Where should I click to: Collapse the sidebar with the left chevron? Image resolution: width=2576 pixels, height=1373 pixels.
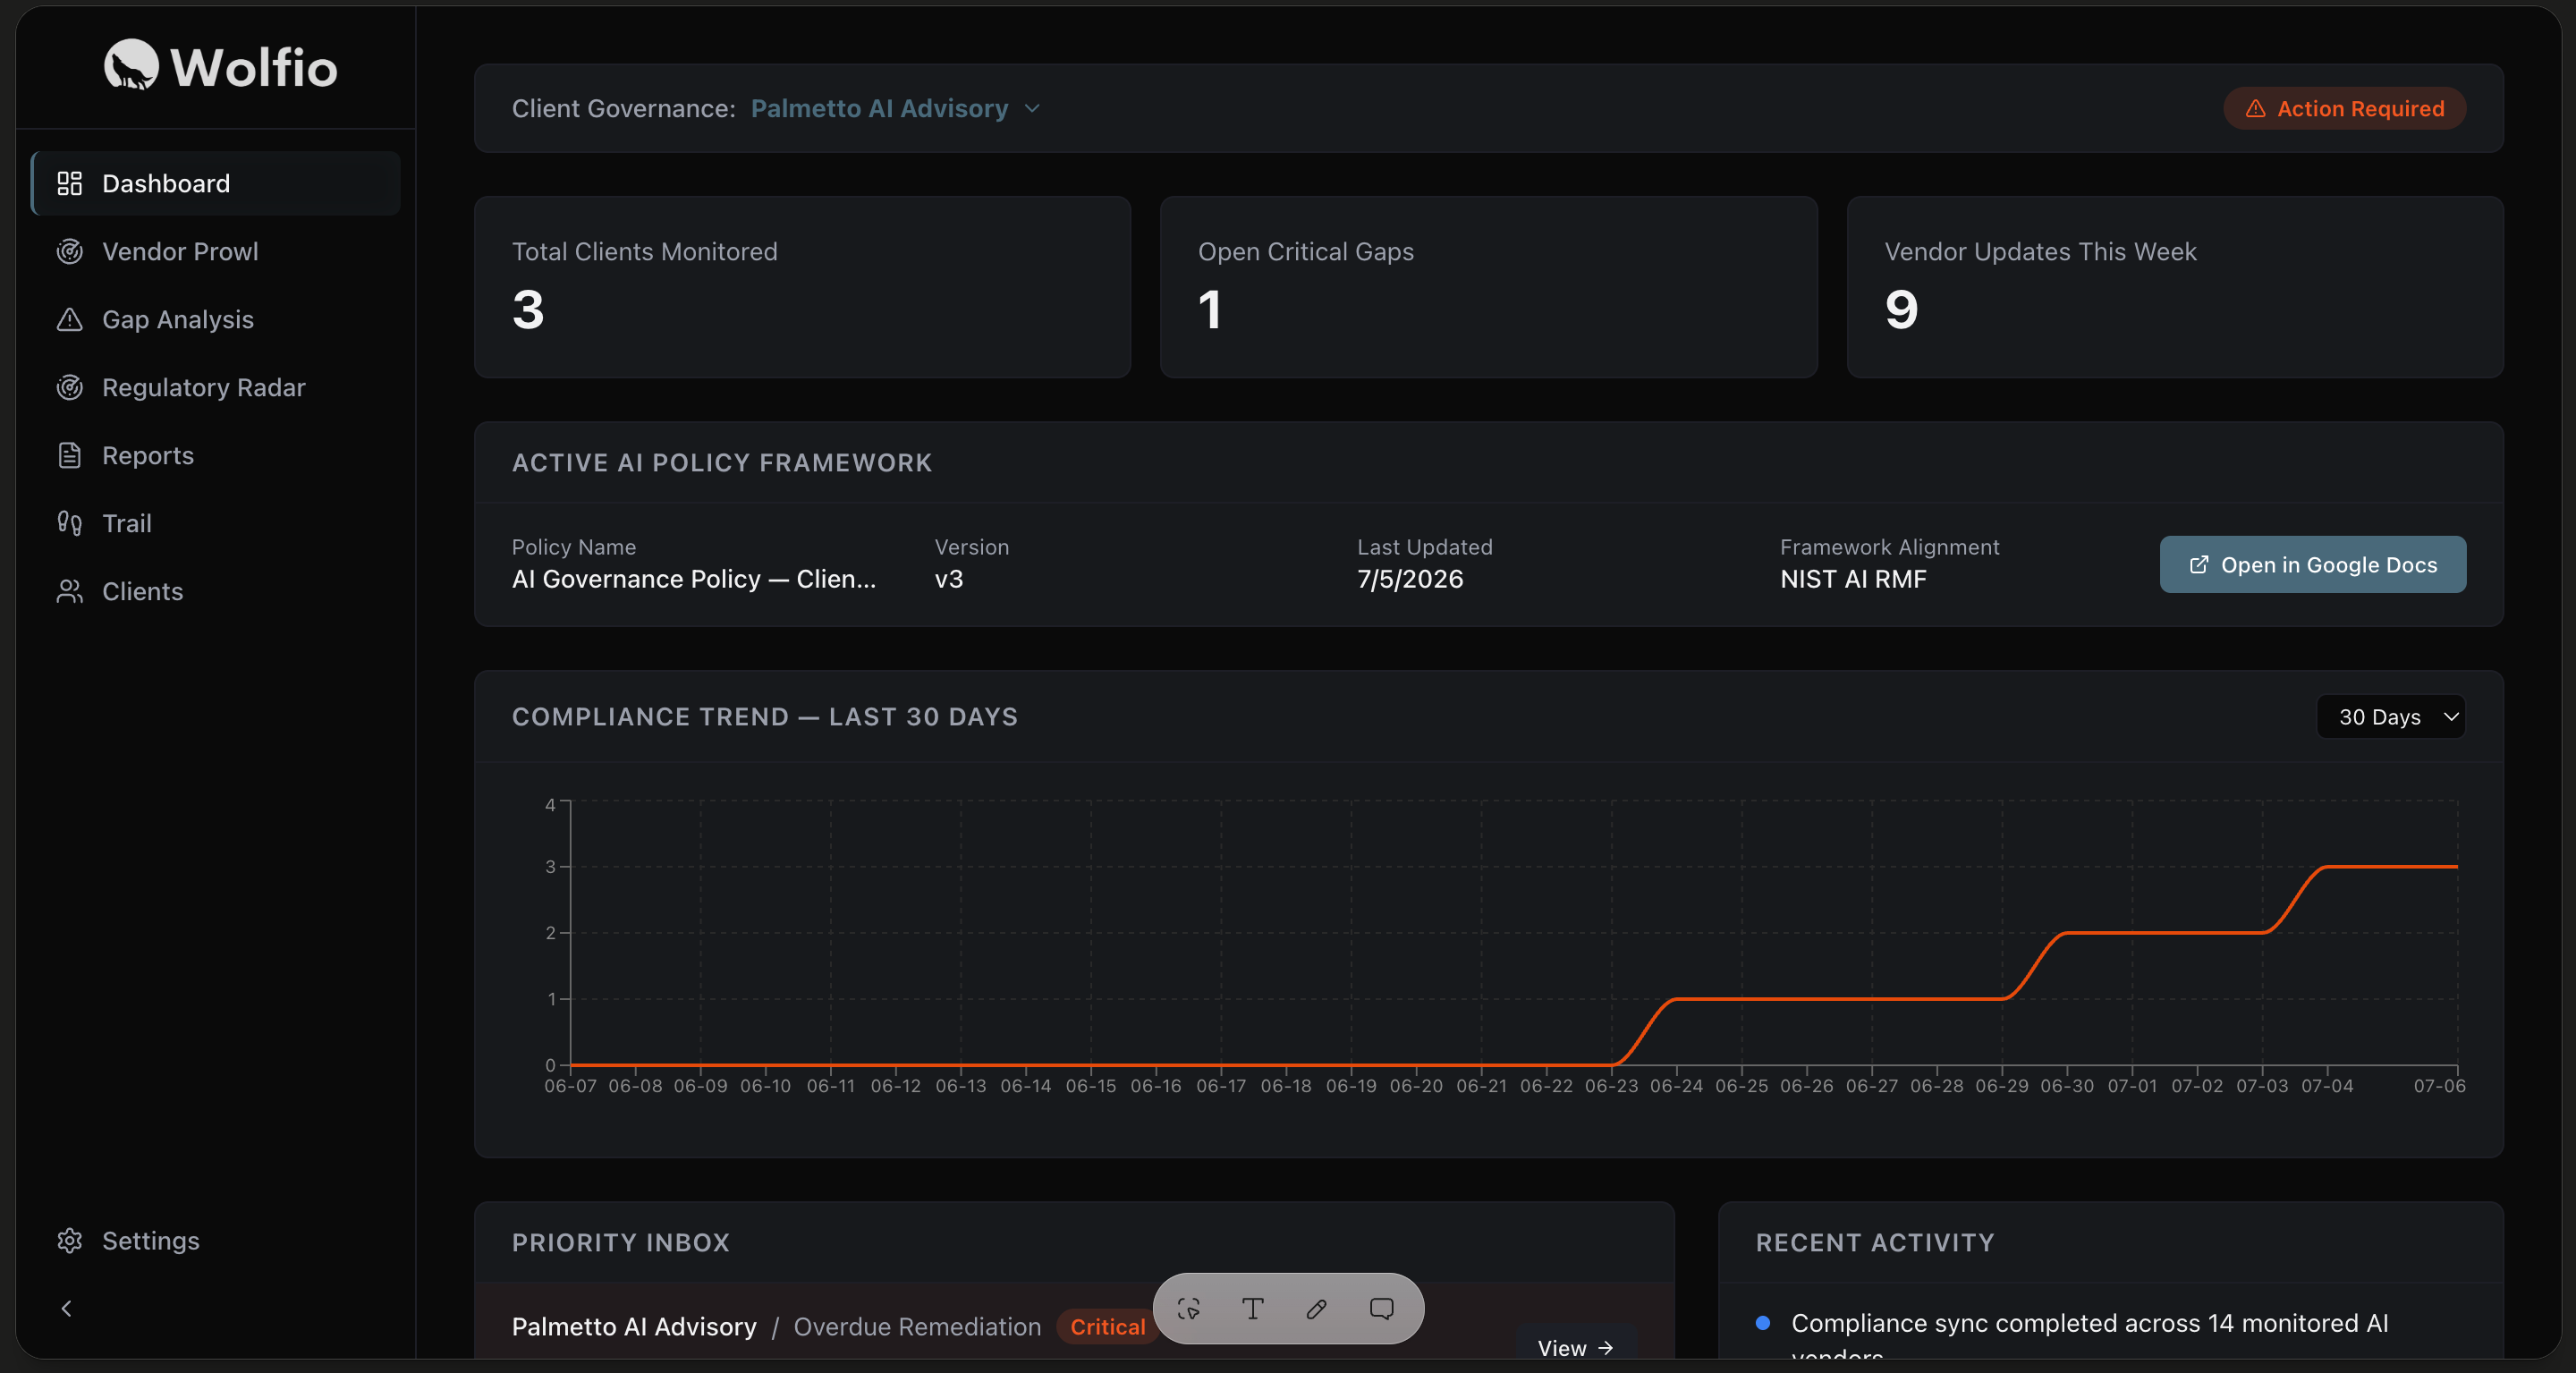[67, 1308]
